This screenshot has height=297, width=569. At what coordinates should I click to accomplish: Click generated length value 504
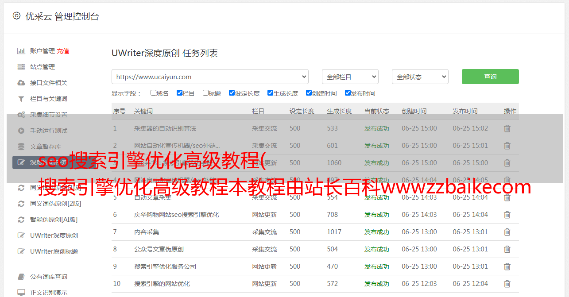click(x=333, y=249)
